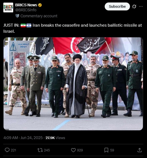Click the Commentary account label

[39, 16]
